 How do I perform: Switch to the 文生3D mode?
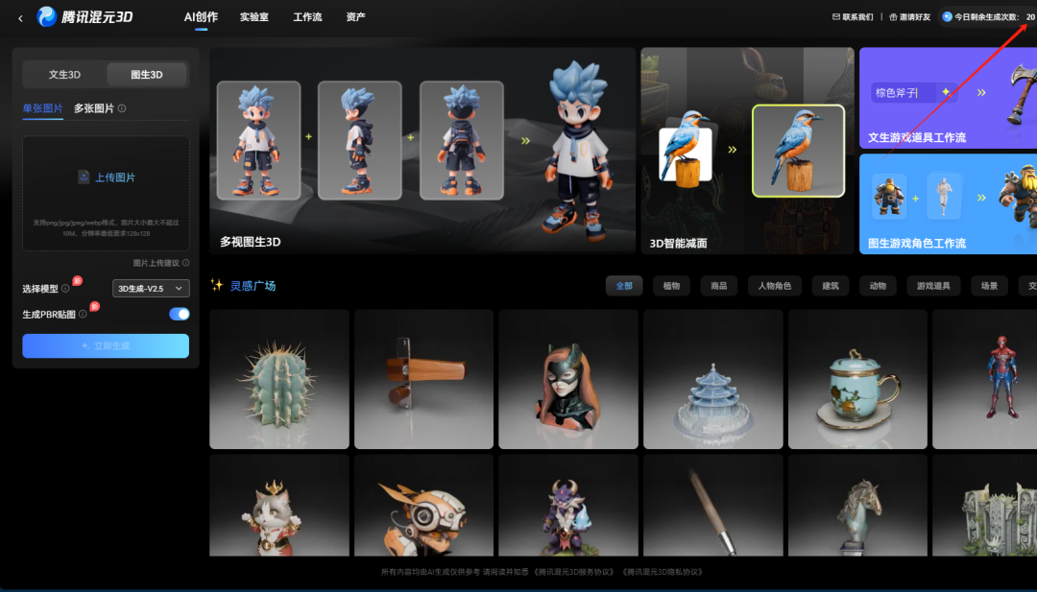63,74
